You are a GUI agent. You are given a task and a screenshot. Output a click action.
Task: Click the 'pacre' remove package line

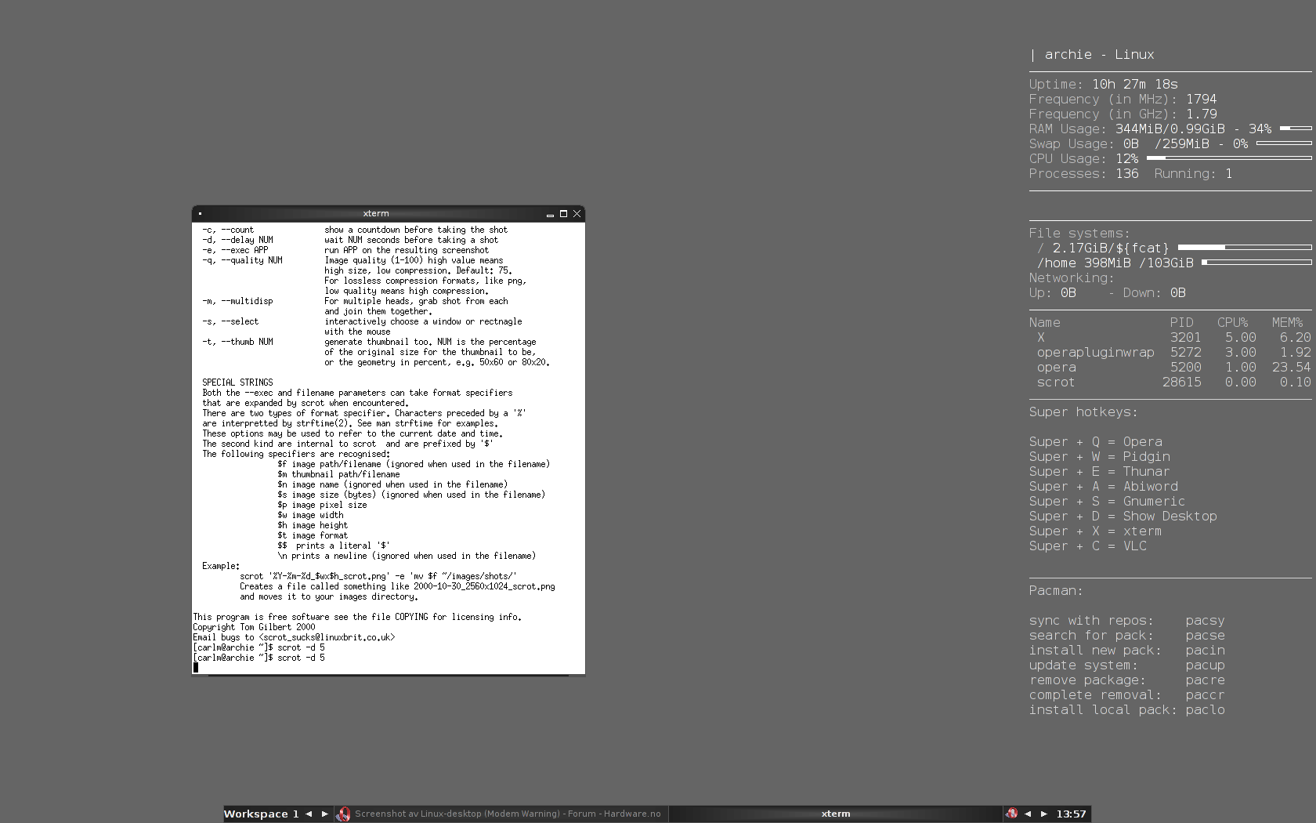[1126, 680]
